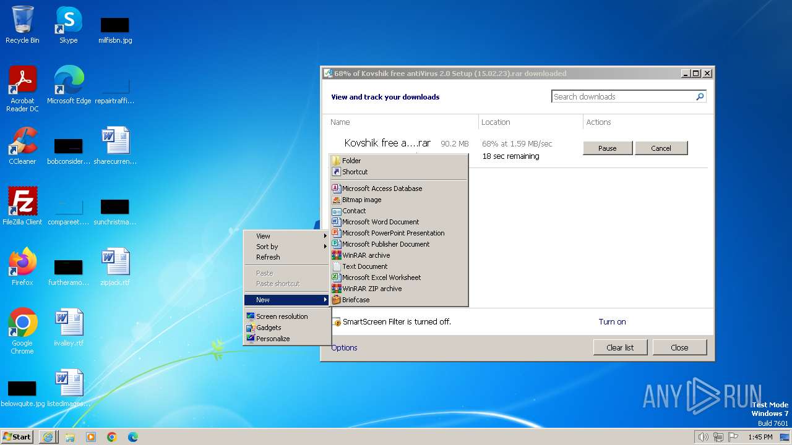Image resolution: width=792 pixels, height=445 pixels.
Task: Create new WinRAR archive
Action: point(399,255)
